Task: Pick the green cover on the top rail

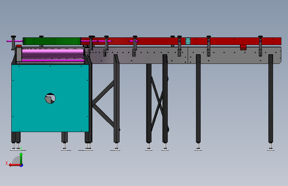Action: 52,41
